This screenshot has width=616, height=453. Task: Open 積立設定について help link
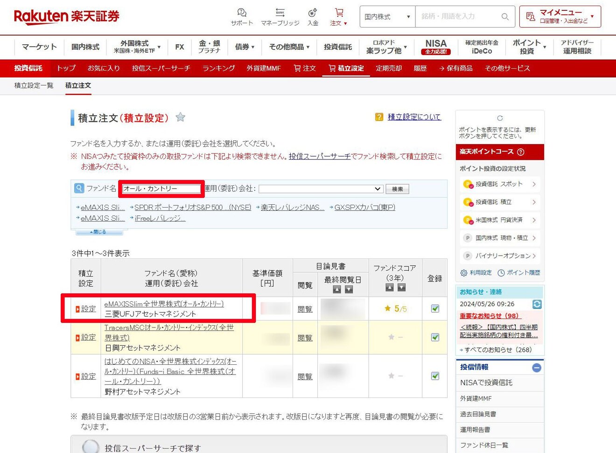[x=414, y=117]
